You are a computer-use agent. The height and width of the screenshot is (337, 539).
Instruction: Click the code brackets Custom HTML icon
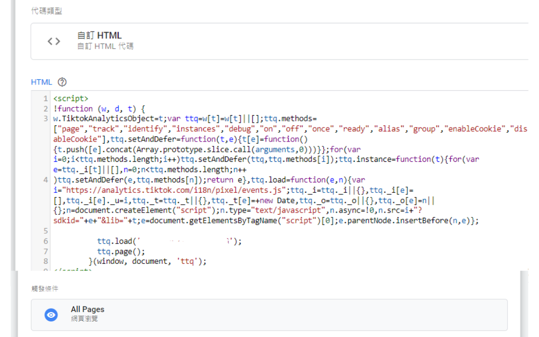tap(53, 41)
